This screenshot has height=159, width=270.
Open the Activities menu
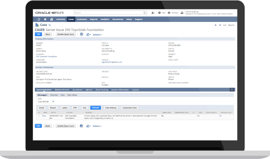tap(61, 19)
